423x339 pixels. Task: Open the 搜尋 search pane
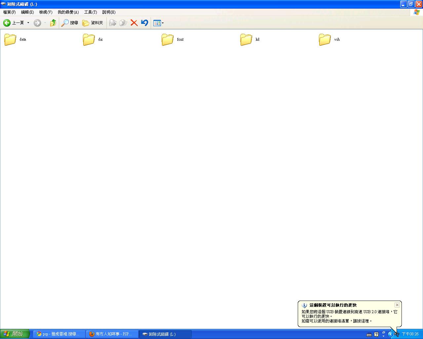tap(70, 23)
